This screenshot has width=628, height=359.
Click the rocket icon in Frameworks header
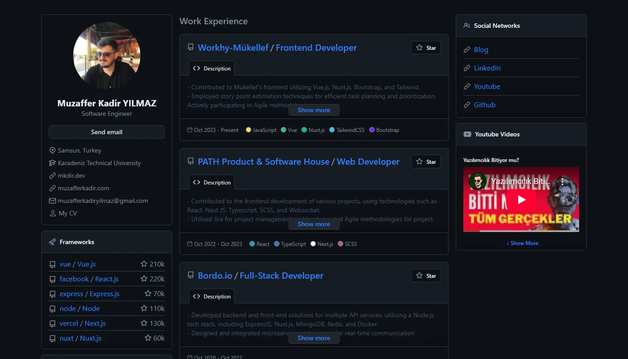click(x=52, y=242)
